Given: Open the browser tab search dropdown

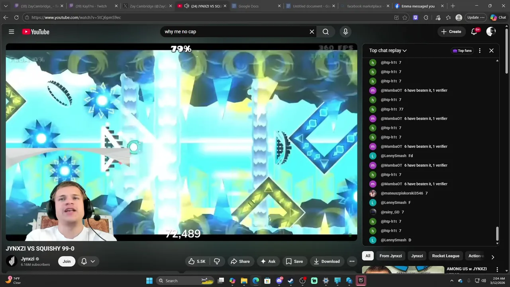Looking at the screenshot, I should [6, 6].
